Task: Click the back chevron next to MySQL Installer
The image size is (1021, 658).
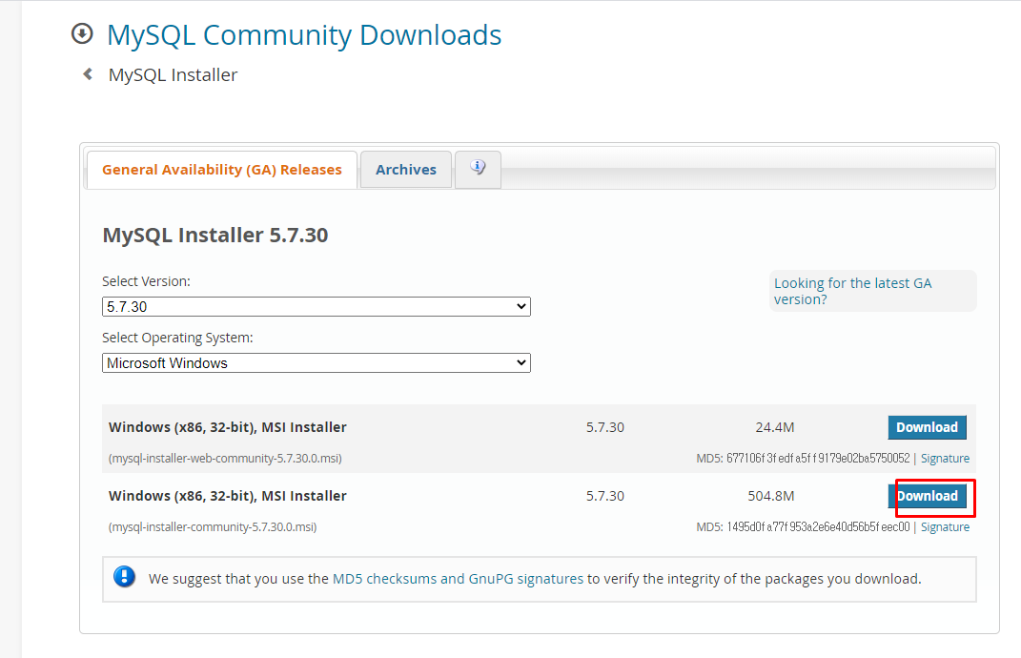Action: [x=88, y=74]
